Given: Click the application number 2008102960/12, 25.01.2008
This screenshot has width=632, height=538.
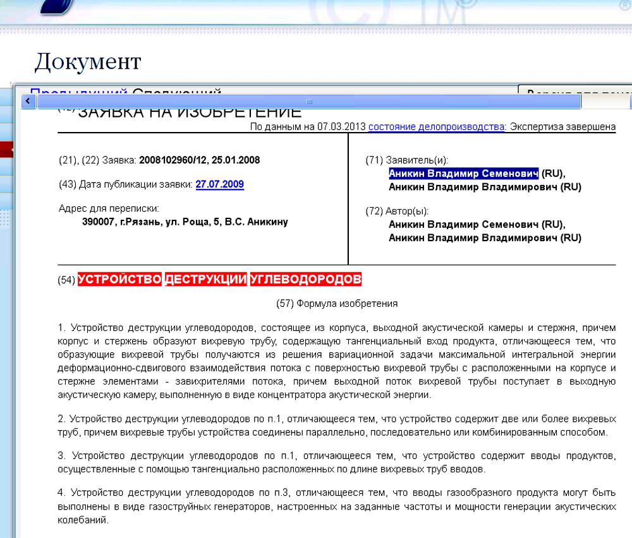Looking at the screenshot, I should coord(200,160).
